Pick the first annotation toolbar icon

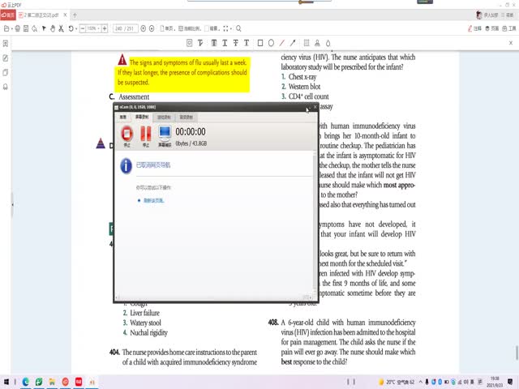189,43
